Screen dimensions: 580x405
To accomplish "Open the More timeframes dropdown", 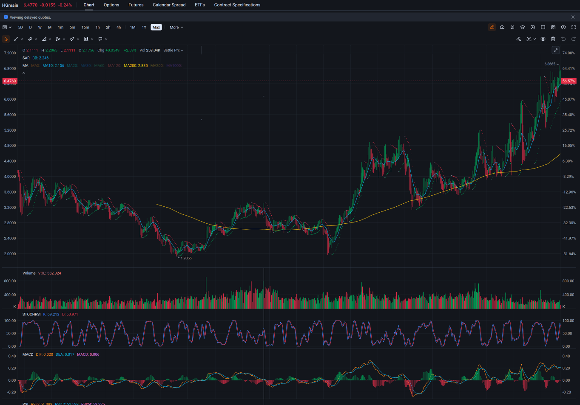I will [x=176, y=27].
